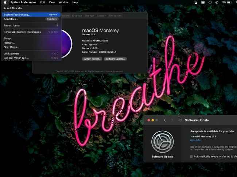Show all preferences grid icon

(x=180, y=120)
